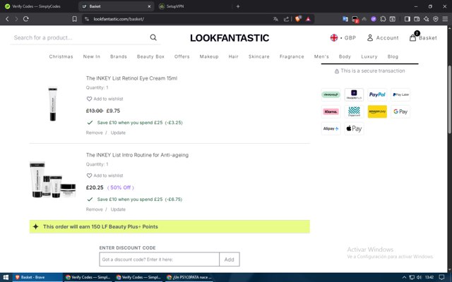The height and width of the screenshot is (282, 452).
Task: Click the Klarna payment logo
Action: tap(331, 111)
